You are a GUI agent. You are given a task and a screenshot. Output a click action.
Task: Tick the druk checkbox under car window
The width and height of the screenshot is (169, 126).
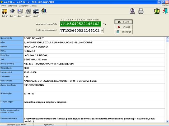pyautogui.click(x=39, y=16)
